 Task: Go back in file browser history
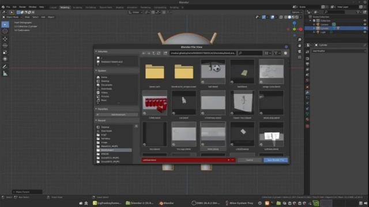(x=144, y=53)
